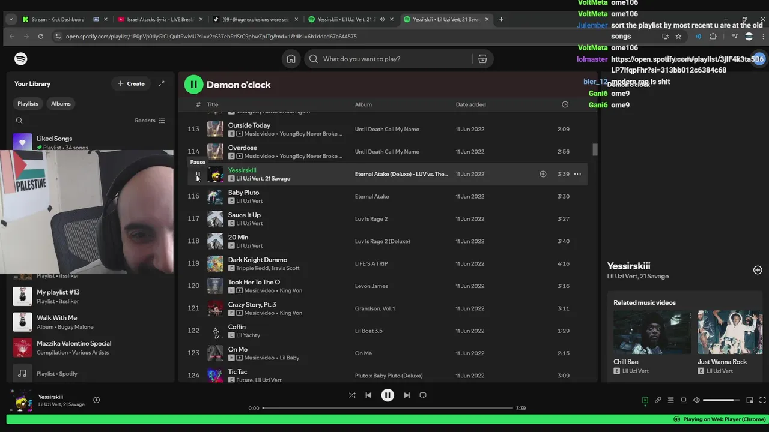The height and width of the screenshot is (432, 769).
Task: Pause playback in bottom player bar
Action: tap(388, 395)
